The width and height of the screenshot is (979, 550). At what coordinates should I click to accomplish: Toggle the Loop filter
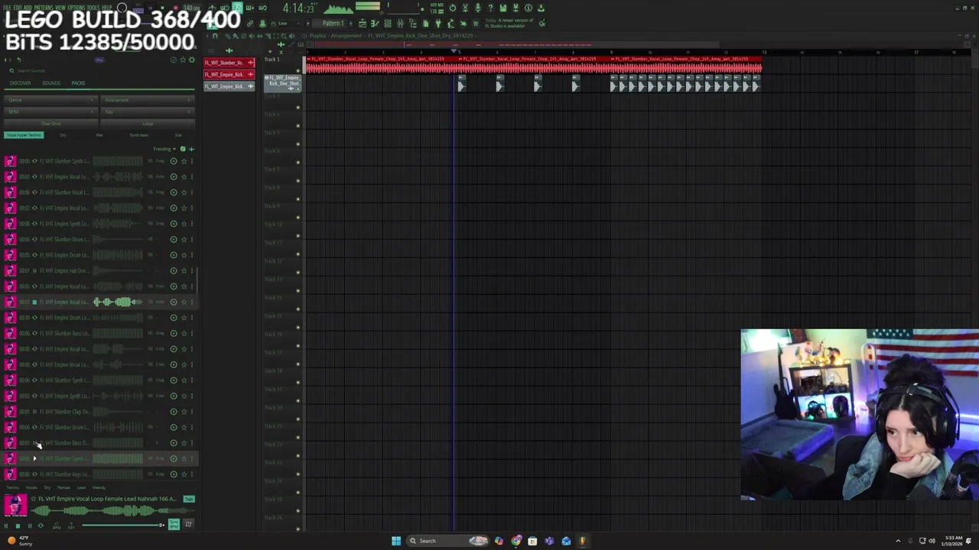pyautogui.click(x=148, y=124)
